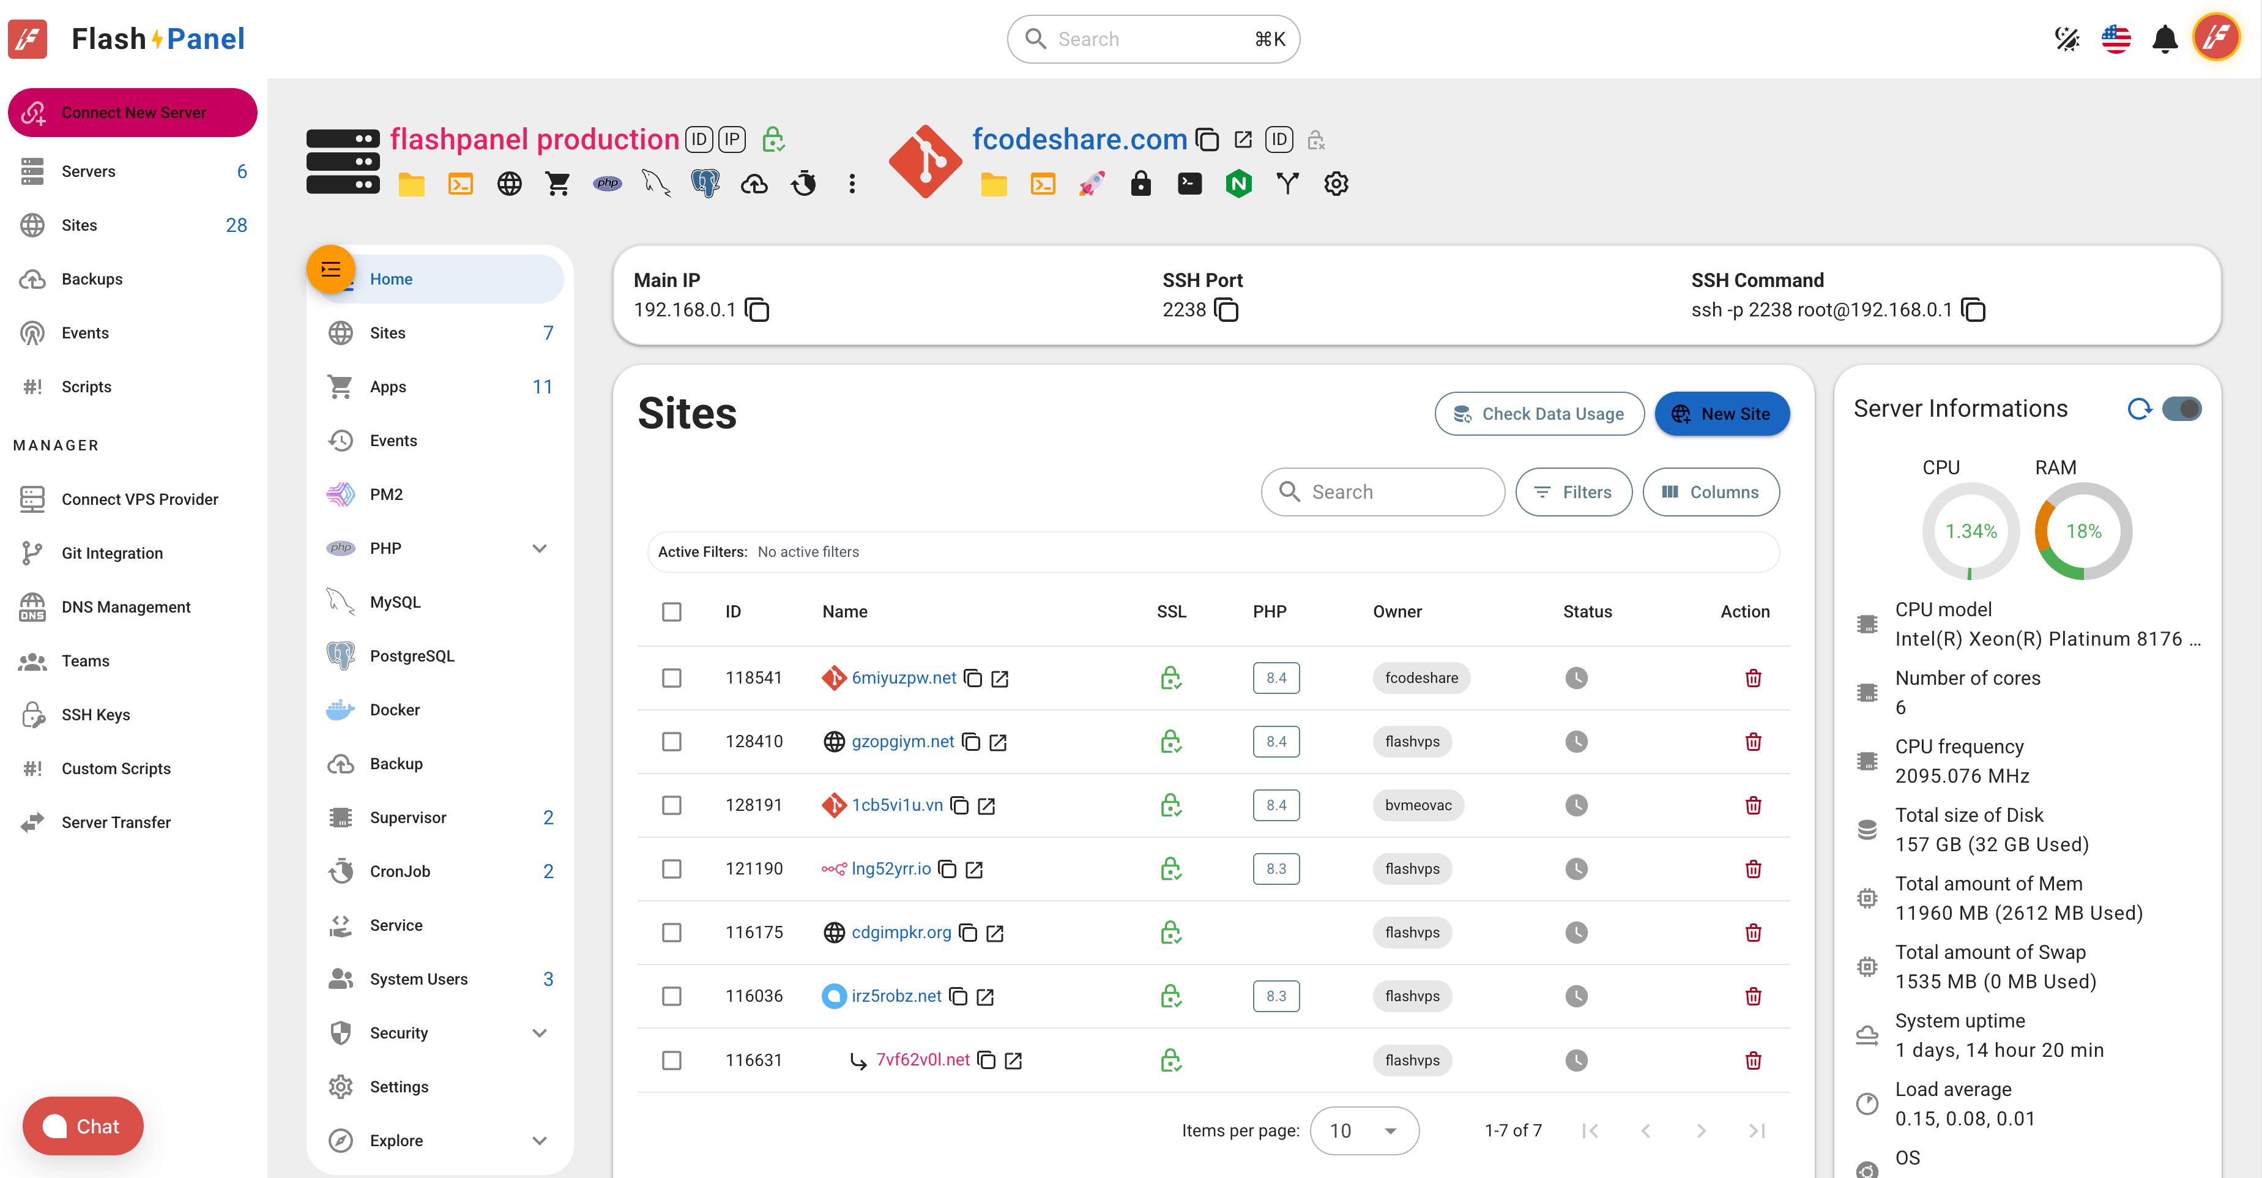Open the SSL padlock icon for fcodeshare.com

click(x=1140, y=184)
